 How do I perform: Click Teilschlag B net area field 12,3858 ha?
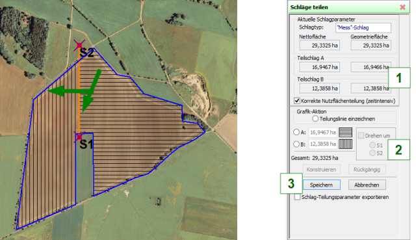pyautogui.click(x=320, y=88)
